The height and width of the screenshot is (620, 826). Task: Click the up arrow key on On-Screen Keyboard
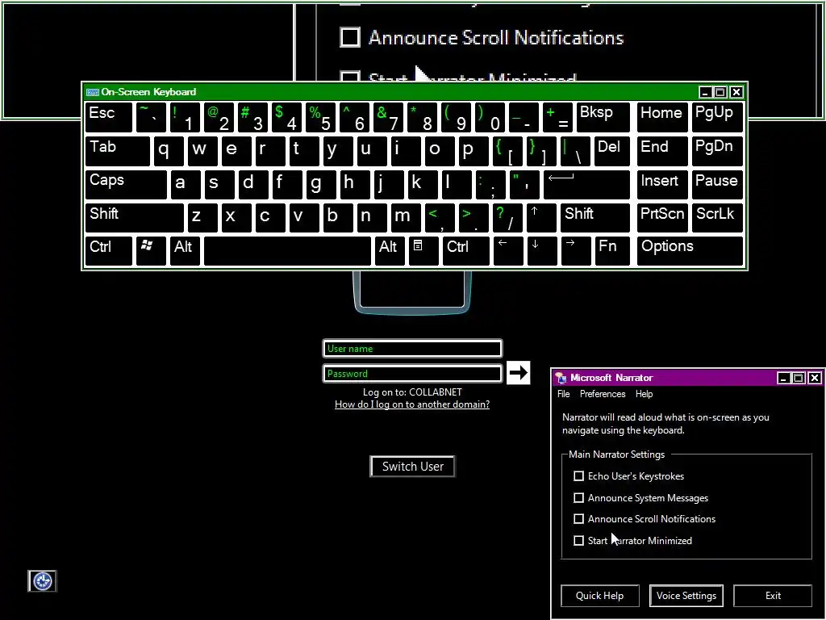[541, 217]
